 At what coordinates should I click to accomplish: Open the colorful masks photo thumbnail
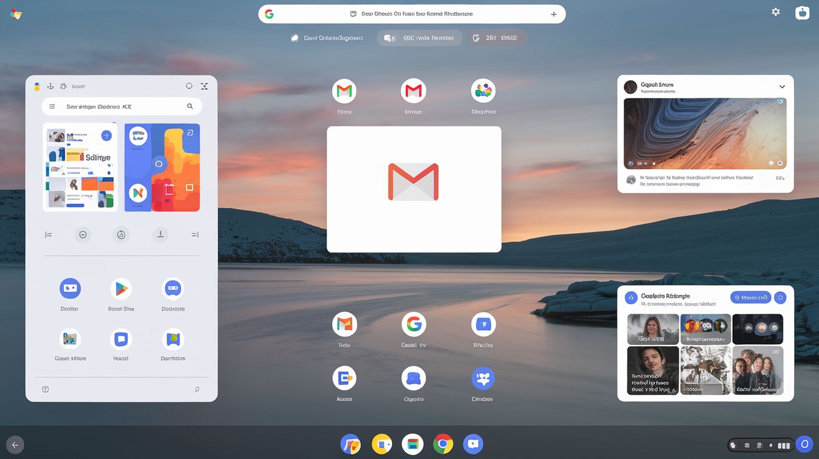(705, 329)
